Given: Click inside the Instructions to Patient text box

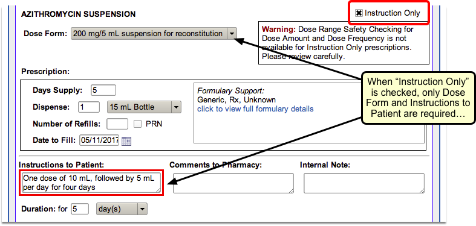Looking at the screenshot, I should [91, 183].
